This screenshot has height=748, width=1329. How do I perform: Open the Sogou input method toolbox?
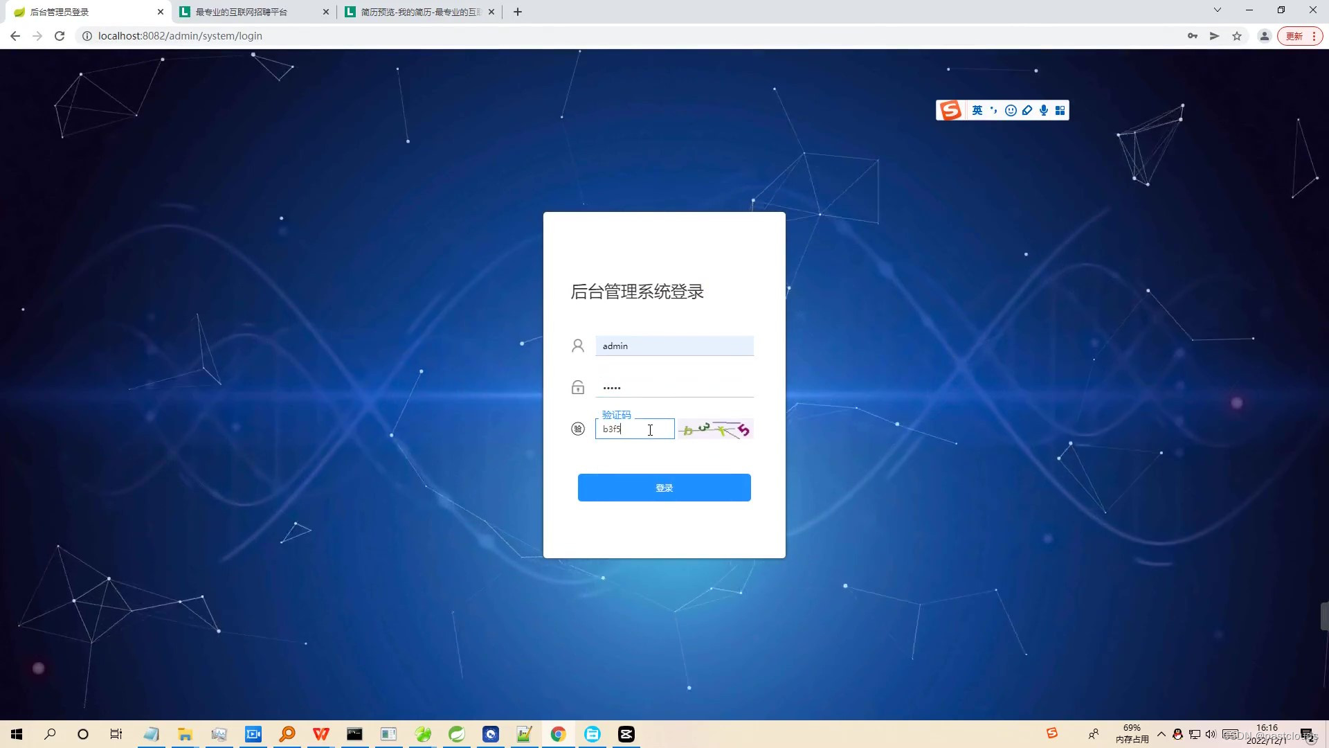[1060, 109]
